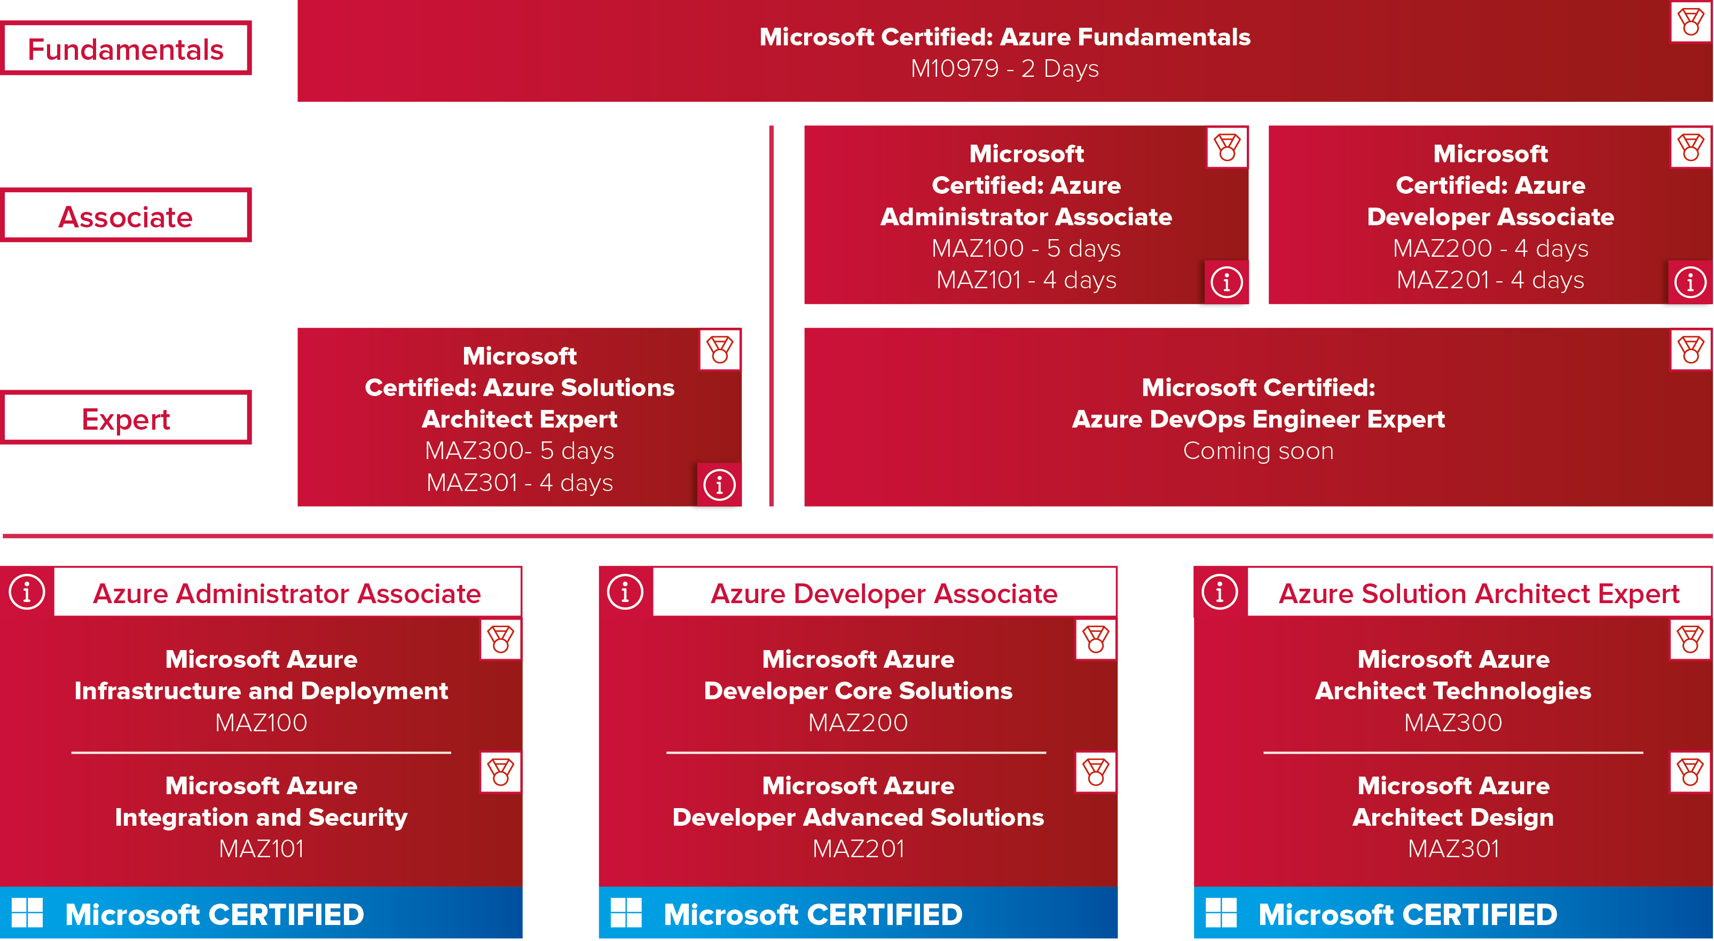Click medal icon next to MAZ201 course

tap(1096, 772)
